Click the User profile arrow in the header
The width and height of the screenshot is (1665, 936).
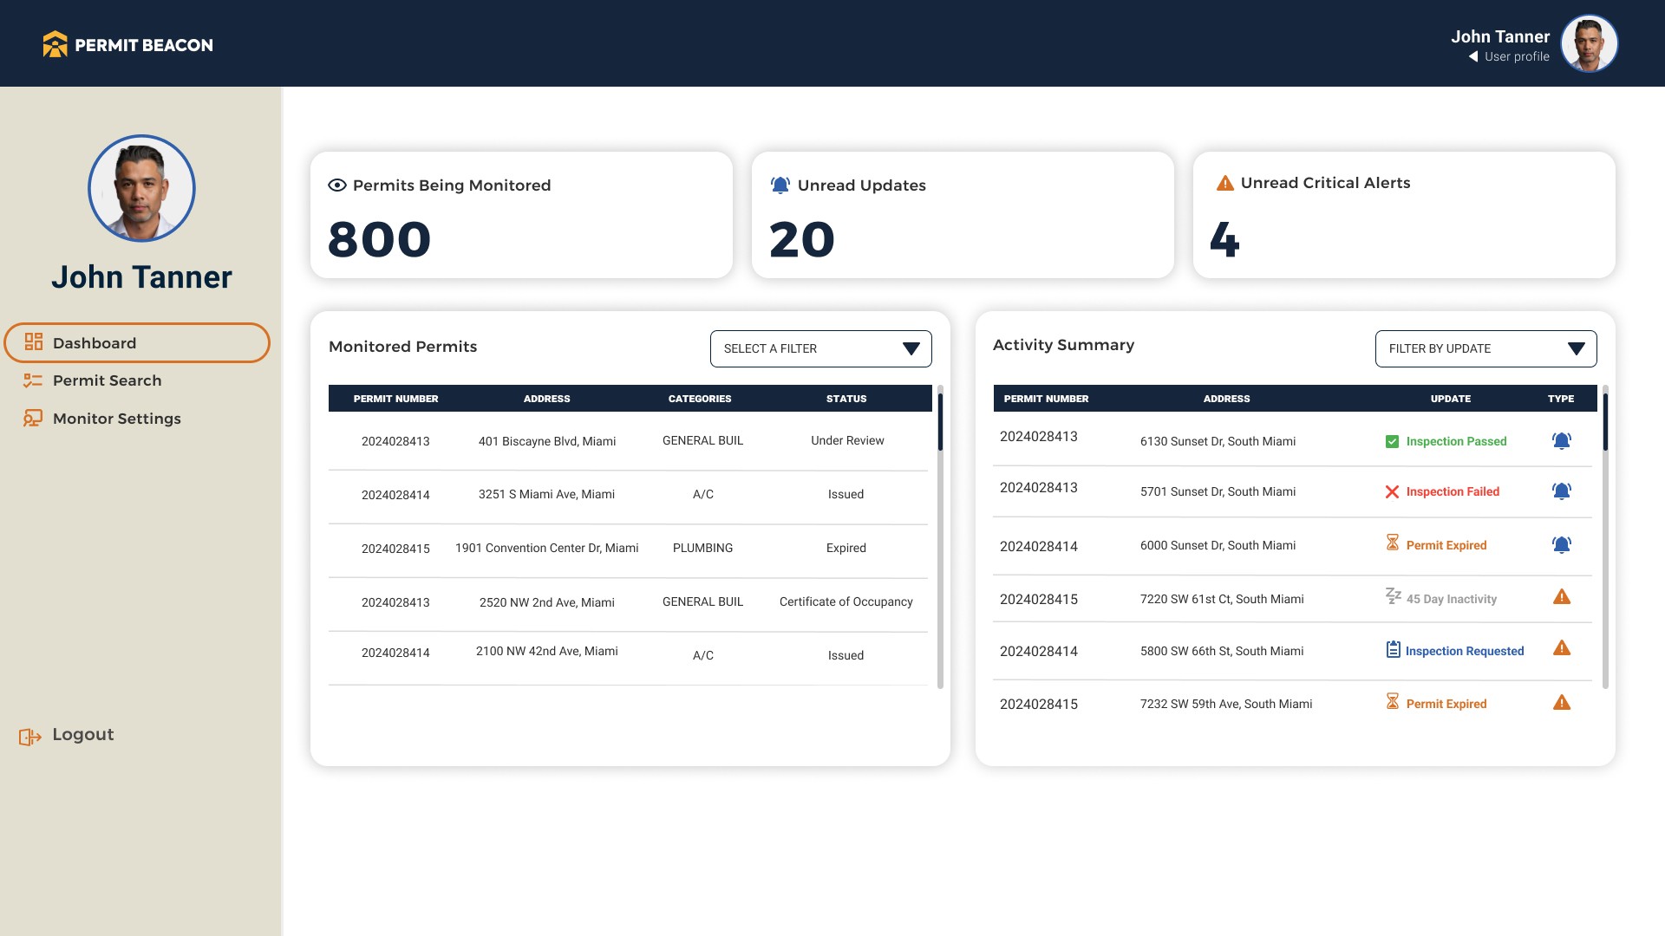(1472, 56)
